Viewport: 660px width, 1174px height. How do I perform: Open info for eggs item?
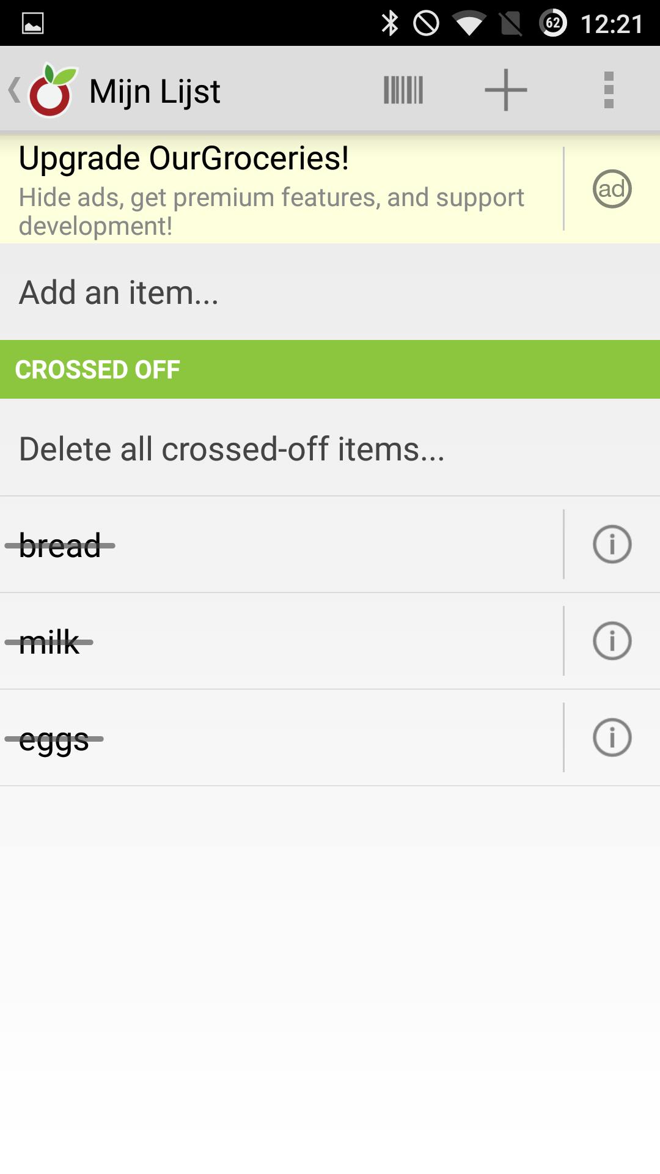[612, 737]
